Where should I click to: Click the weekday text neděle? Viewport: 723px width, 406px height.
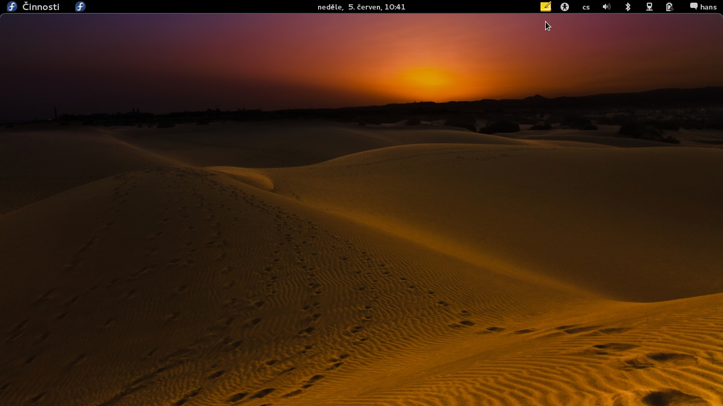[330, 7]
